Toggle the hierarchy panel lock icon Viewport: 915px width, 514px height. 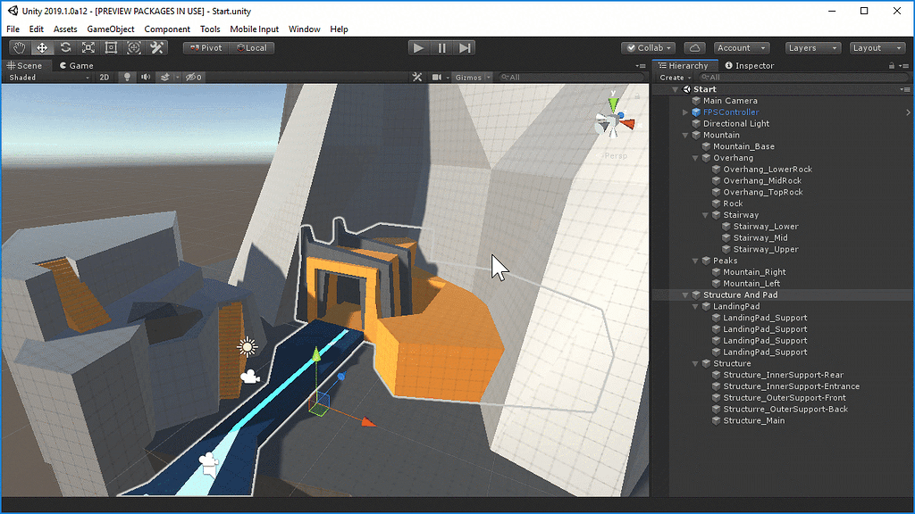point(892,66)
